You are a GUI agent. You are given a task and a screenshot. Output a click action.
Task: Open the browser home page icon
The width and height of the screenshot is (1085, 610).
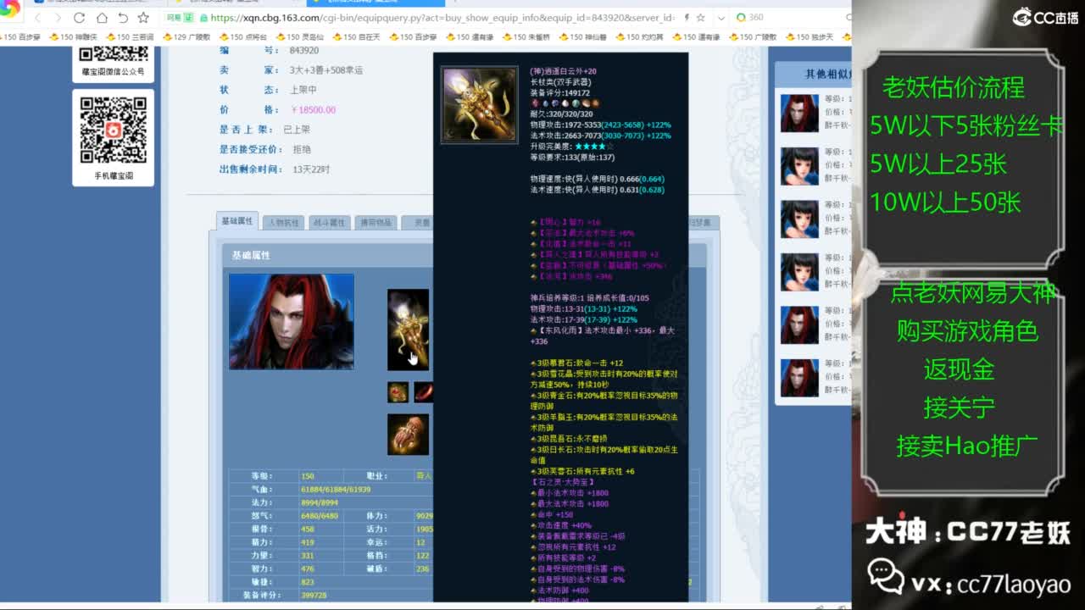tap(102, 18)
